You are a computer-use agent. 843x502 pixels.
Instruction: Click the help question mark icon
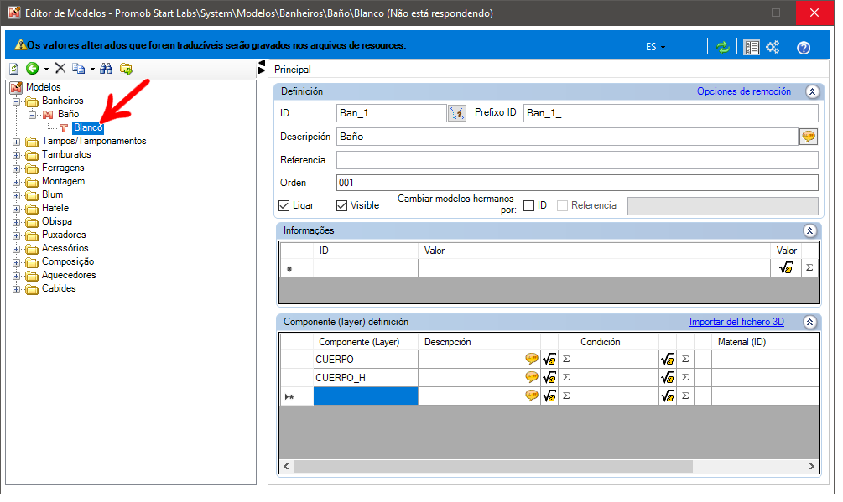804,48
